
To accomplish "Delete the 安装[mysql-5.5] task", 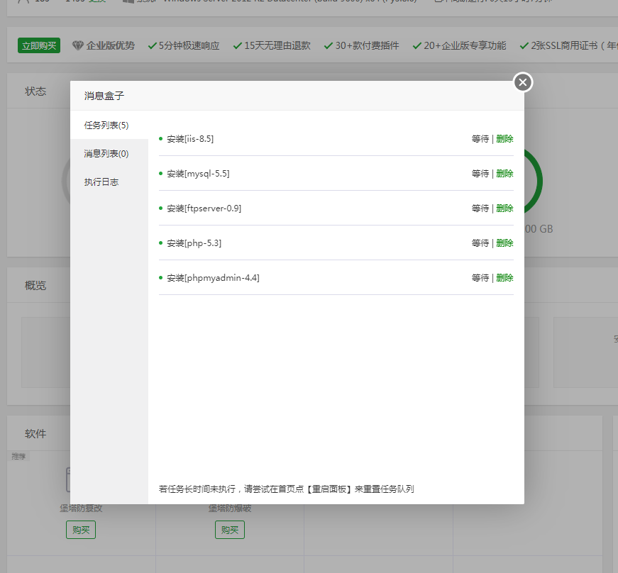I will (x=504, y=173).
